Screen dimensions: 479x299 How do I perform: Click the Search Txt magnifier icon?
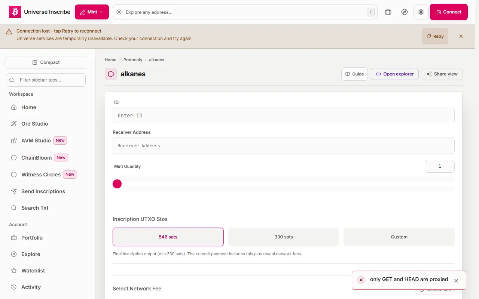click(14, 208)
